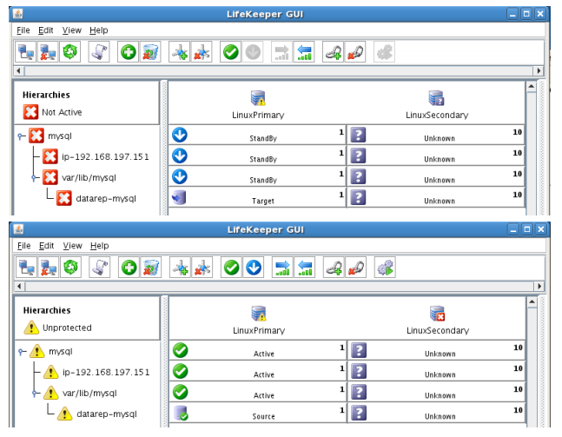Click In Service green checkmark icon, top window
The height and width of the screenshot is (437, 562).
click(230, 52)
